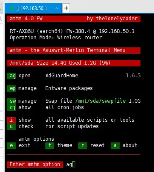Close the 192.168.50.1 tab
154x172 pixels.
click(56, 8)
